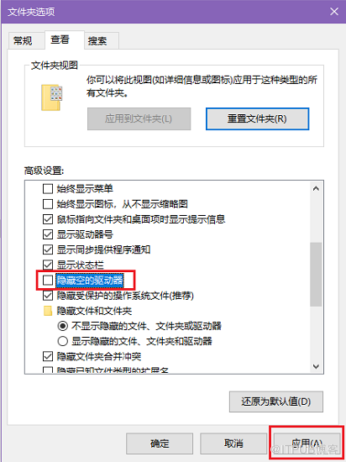Viewport: 346px width, 462px height.
Task: Confirm with the 确定 button
Action: click(160, 444)
